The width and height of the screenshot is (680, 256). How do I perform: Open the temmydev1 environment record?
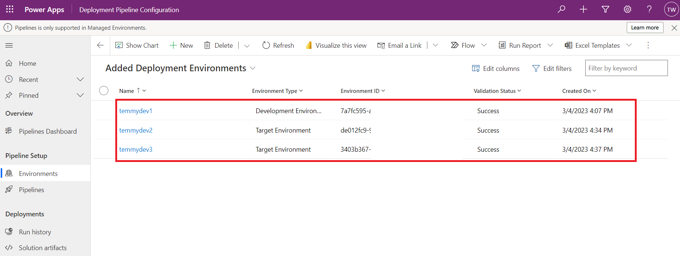pos(135,111)
